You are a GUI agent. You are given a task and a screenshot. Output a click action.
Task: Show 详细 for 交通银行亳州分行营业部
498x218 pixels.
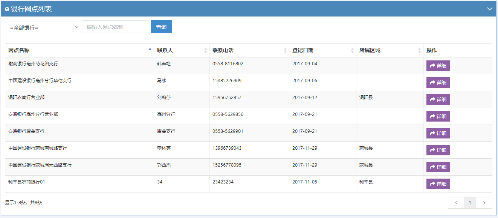[438, 116]
